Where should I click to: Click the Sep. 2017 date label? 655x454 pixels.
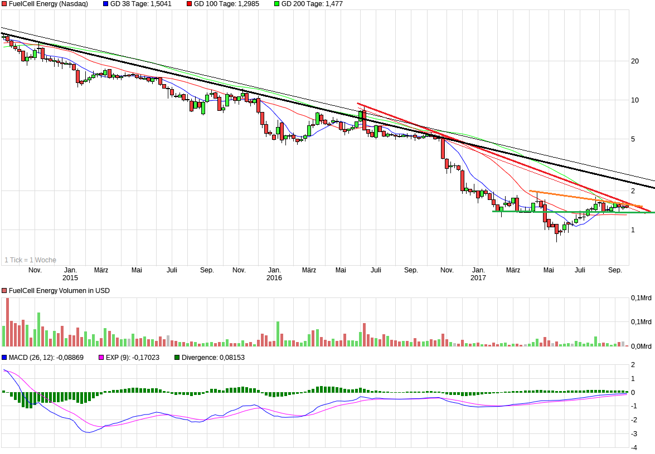616,270
